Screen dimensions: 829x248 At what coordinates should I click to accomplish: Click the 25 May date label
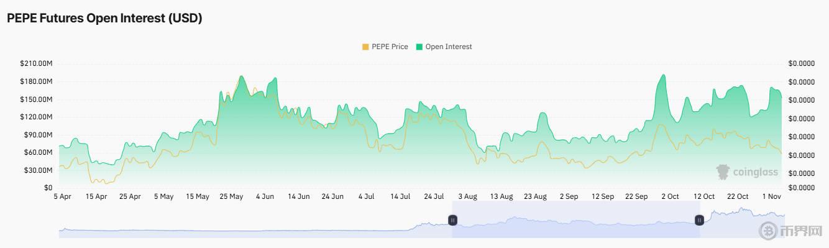(x=231, y=196)
